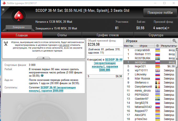
Task: Click the favorite star icon in the corner
Action: tap(3, 9)
